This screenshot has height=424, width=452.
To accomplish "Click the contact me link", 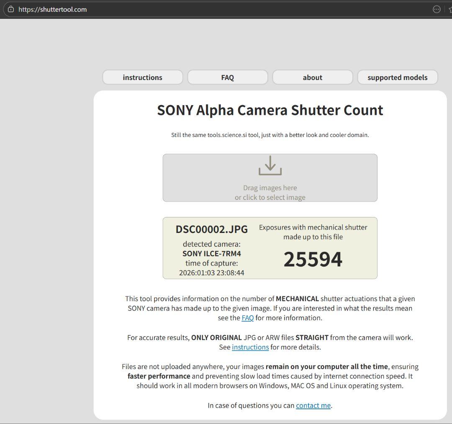I will 313,405.
